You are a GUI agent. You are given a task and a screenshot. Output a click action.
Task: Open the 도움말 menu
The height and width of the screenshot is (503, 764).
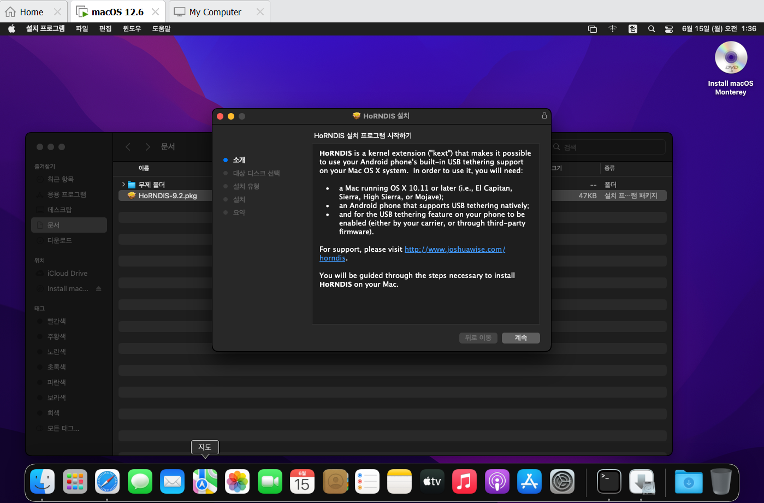[161, 28]
